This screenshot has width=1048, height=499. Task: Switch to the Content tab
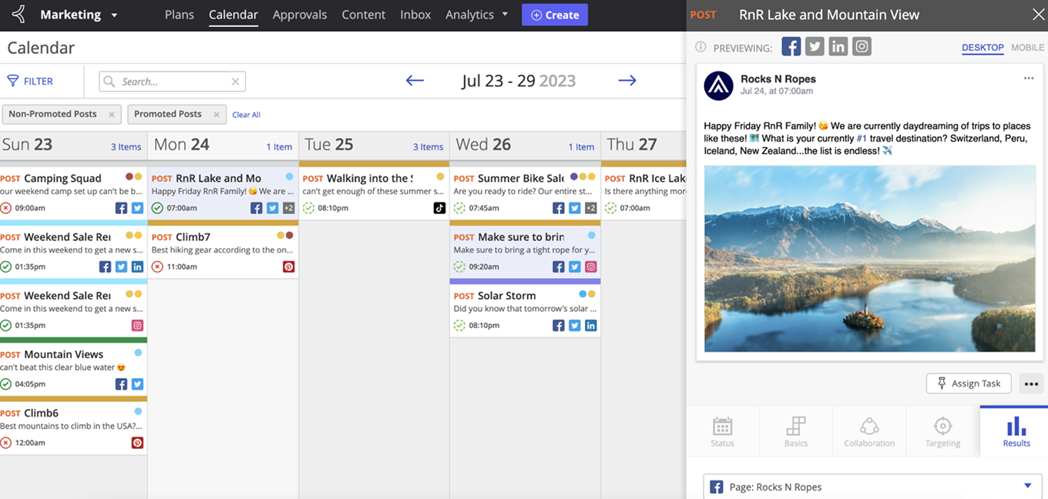363,15
